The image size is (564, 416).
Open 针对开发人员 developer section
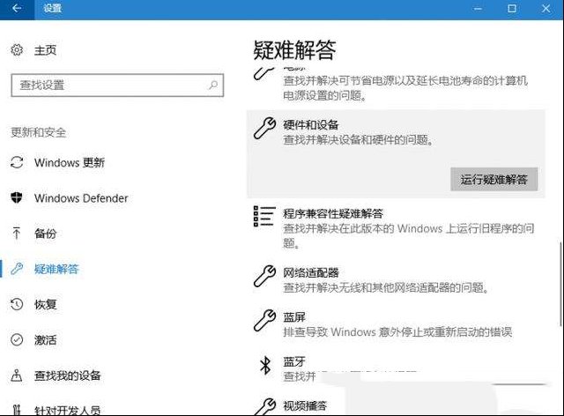click(68, 411)
